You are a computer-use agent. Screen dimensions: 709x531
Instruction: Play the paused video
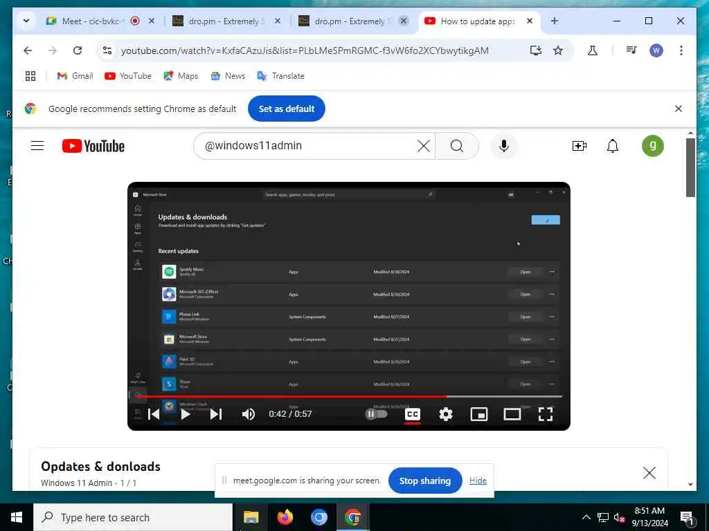click(185, 414)
